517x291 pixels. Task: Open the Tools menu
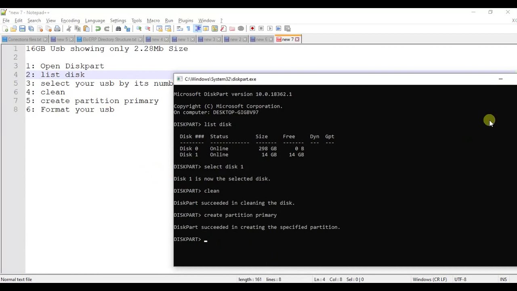pos(137,20)
